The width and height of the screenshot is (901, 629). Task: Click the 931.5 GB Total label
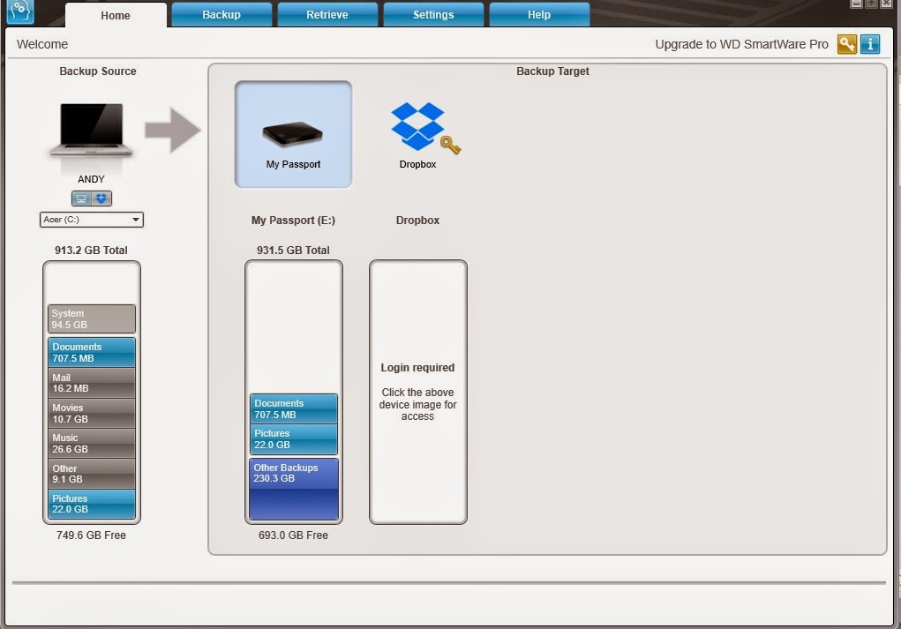pyautogui.click(x=293, y=250)
